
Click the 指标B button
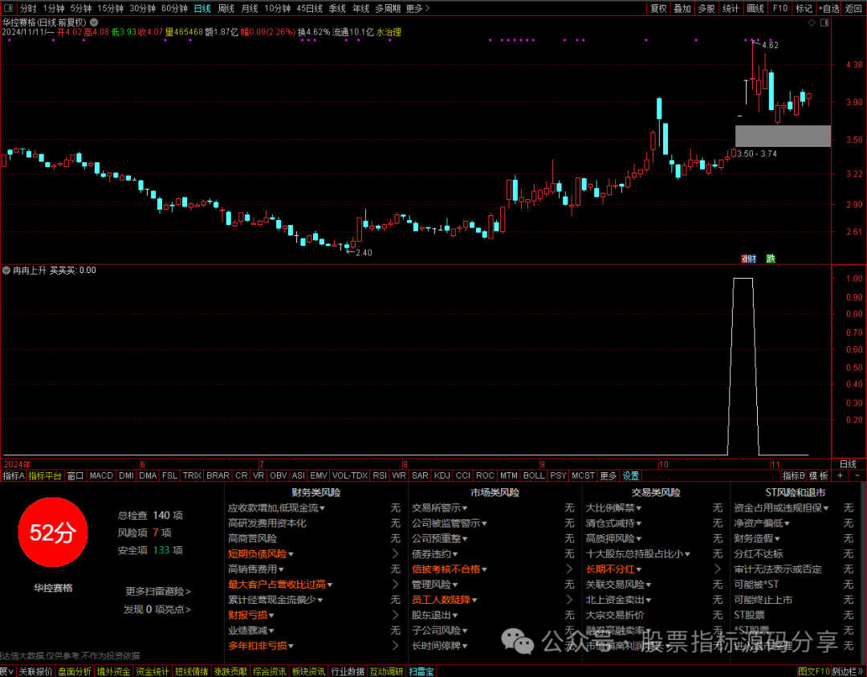(793, 475)
